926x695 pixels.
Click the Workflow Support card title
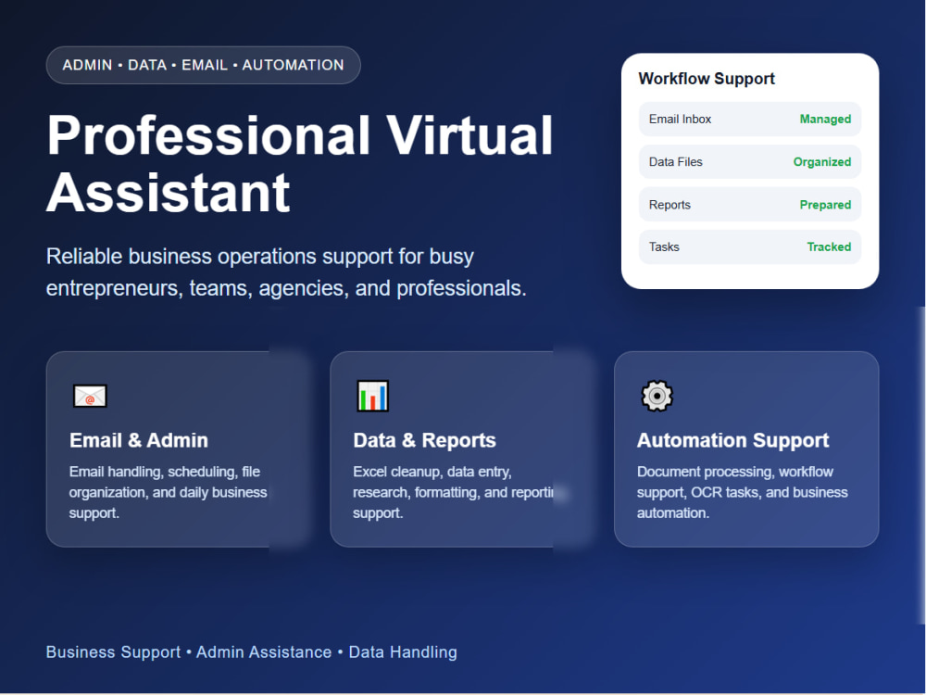(707, 79)
